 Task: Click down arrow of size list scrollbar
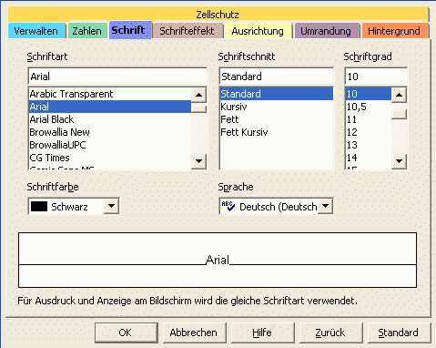coord(399,161)
